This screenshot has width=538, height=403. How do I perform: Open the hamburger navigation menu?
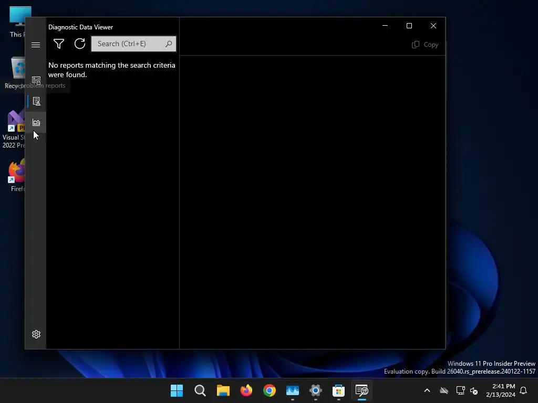36,45
